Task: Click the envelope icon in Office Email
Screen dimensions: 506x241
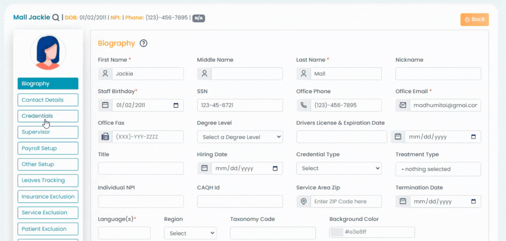Action: pyautogui.click(x=403, y=105)
